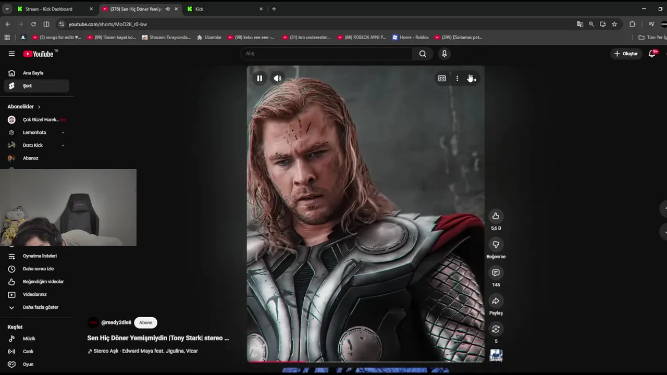Screen dimensions: 667x375
Task: View site information icon in address bar
Action: [x=61, y=24]
